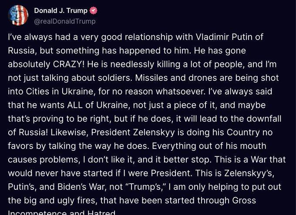This screenshot has height=215, width=296.
Task: Click the phrase big and ugly fires
Action: 61,200
